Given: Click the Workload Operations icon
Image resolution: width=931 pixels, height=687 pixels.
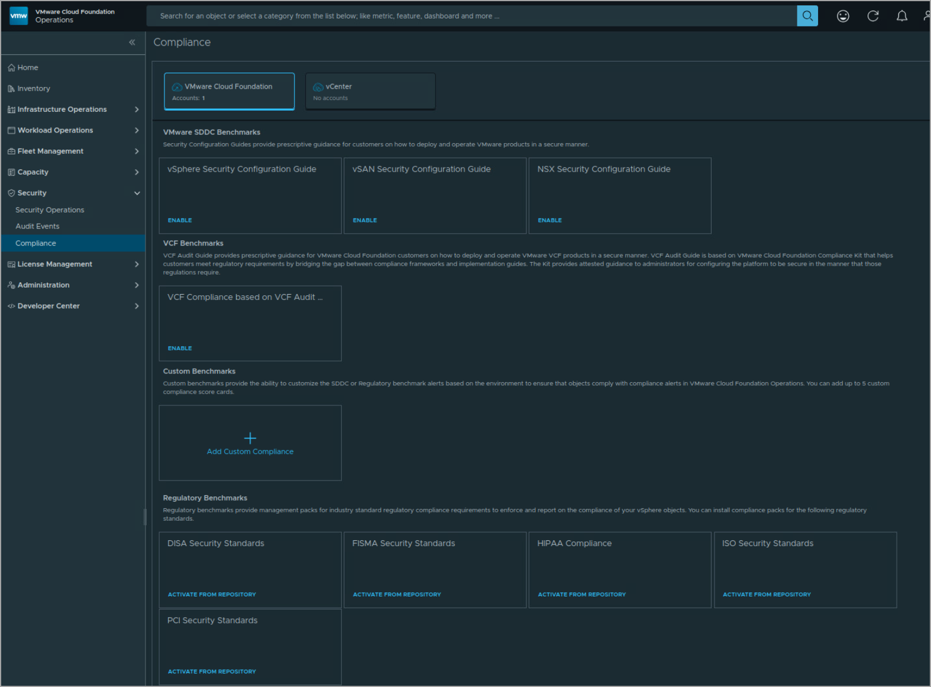Looking at the screenshot, I should pos(11,130).
